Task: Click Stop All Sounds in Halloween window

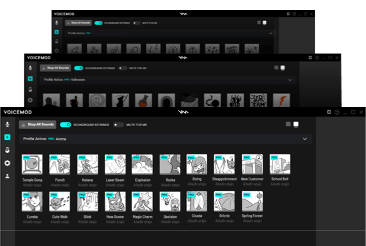Action: (55, 68)
